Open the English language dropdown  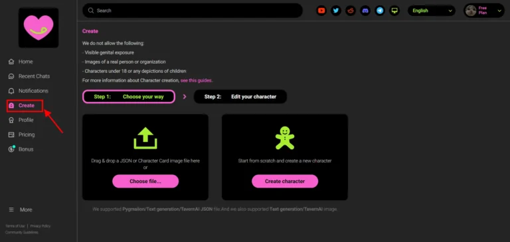pos(432,11)
